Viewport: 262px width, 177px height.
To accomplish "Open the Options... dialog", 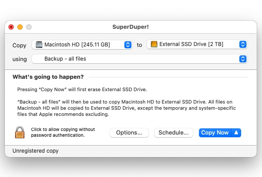I will pos(129,133).
